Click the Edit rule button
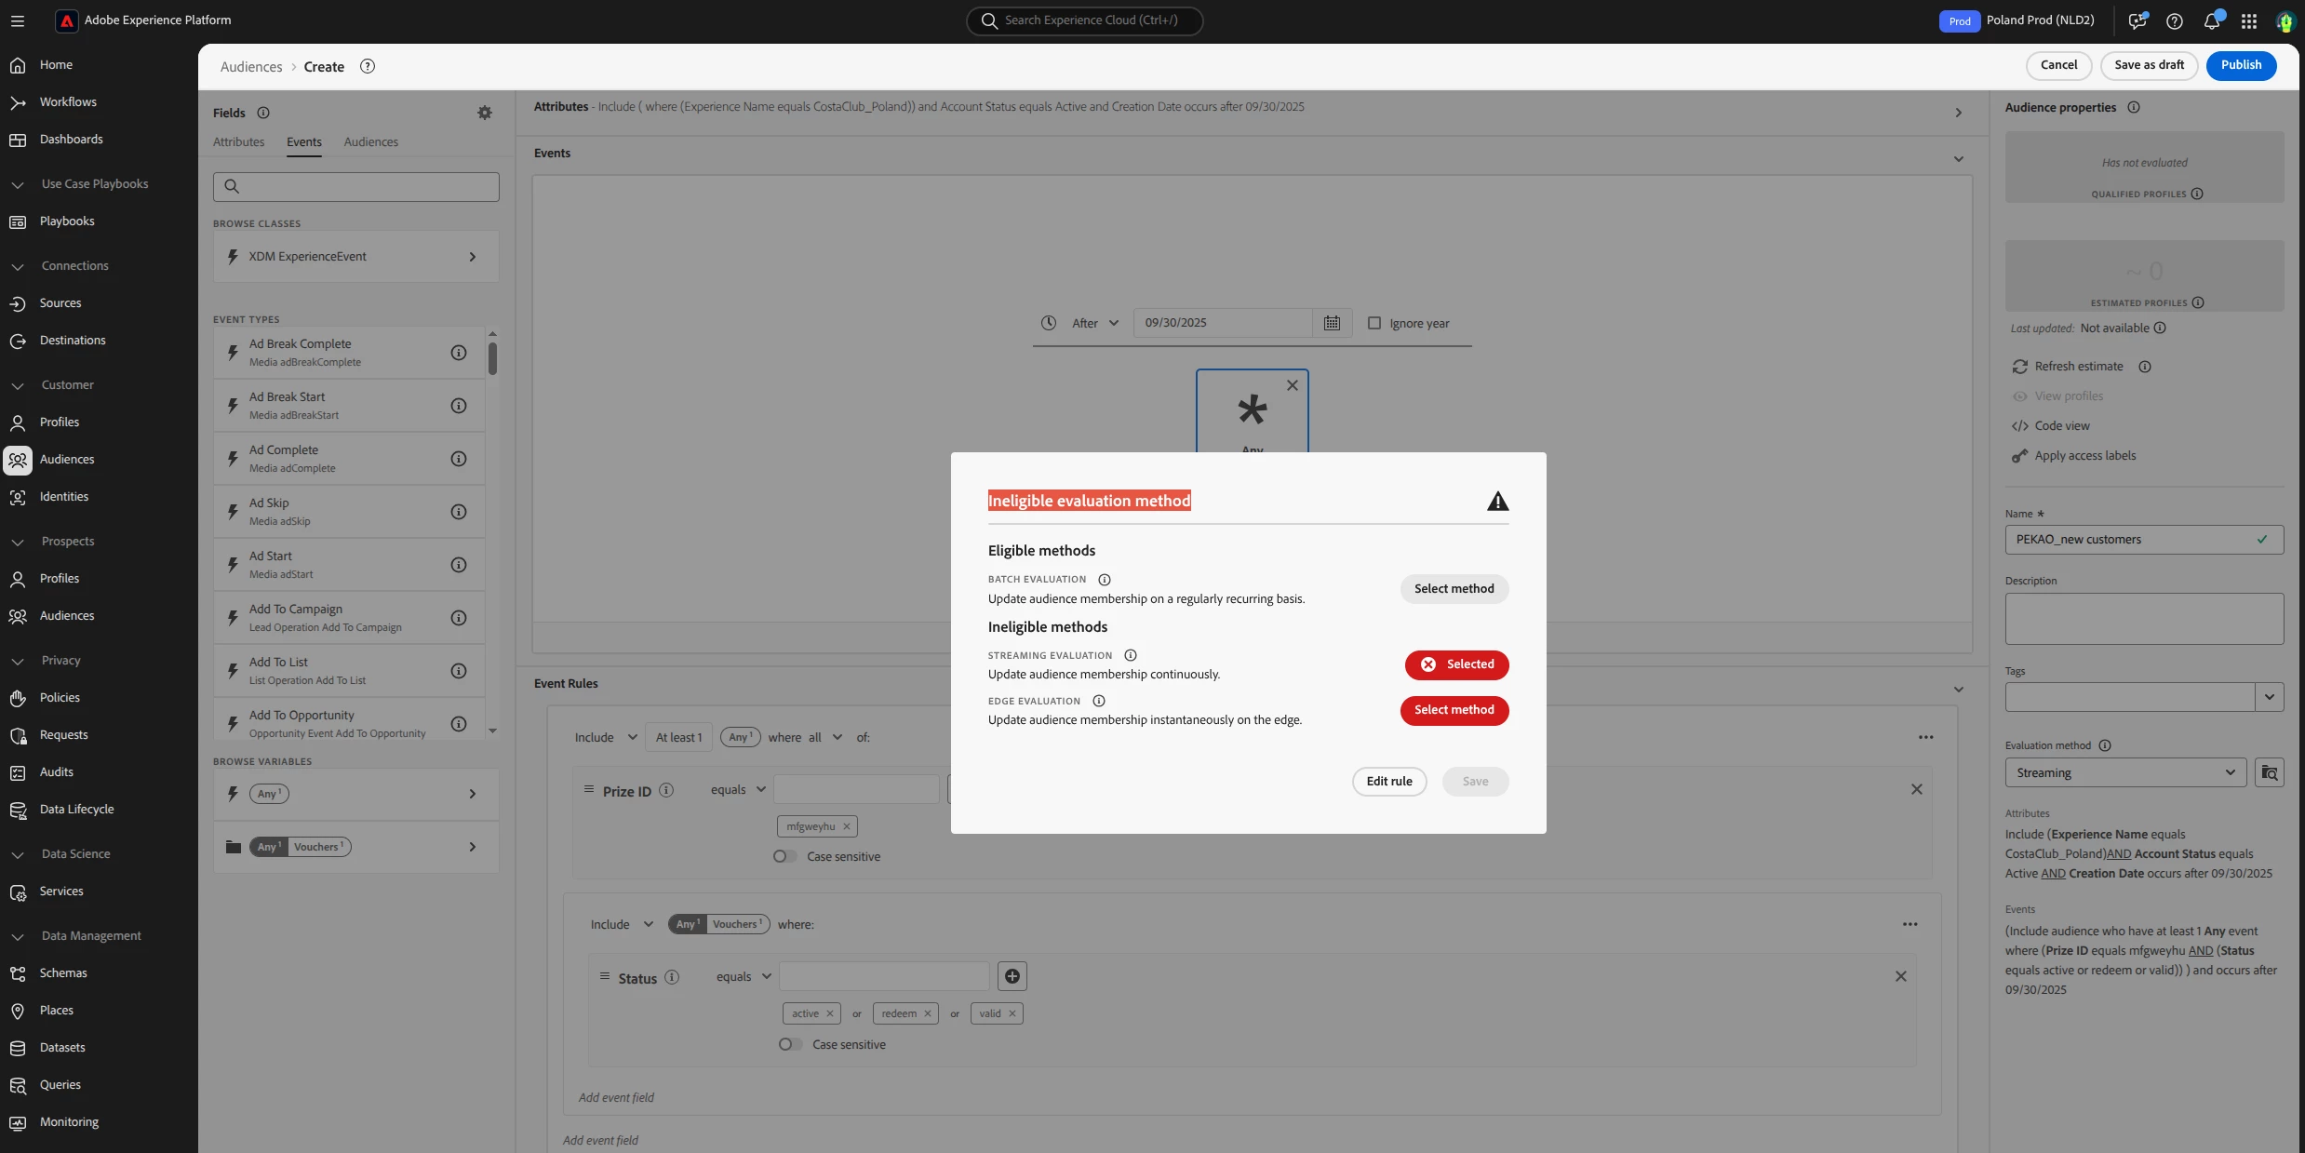The image size is (2305, 1153). pyautogui.click(x=1388, y=781)
